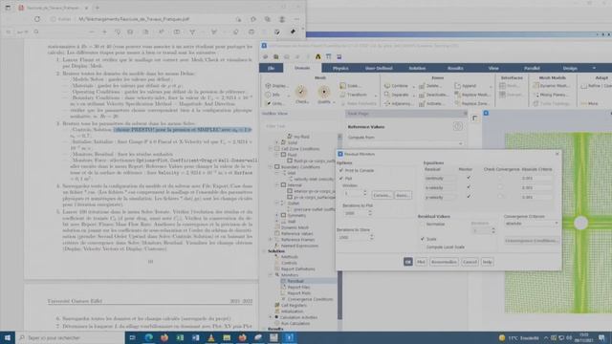Click the refresh icon in the PDF browser

(x=37, y=19)
